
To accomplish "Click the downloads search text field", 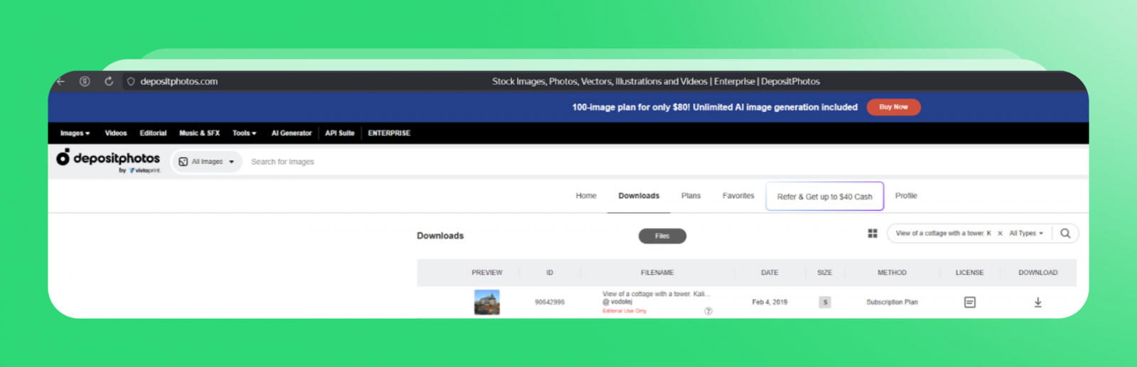I will click(x=943, y=234).
